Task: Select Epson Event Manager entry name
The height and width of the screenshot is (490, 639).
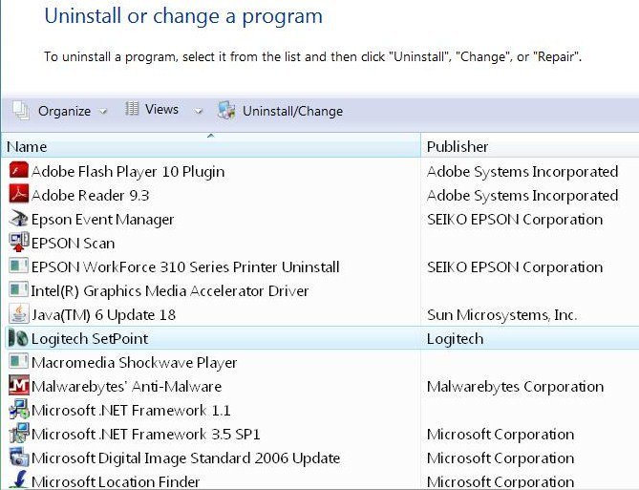Action: tap(102, 220)
